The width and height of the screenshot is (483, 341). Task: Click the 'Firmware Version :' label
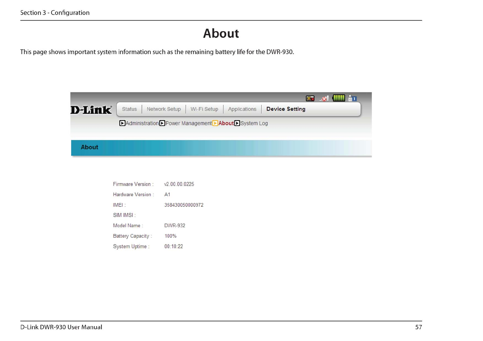(x=133, y=184)
